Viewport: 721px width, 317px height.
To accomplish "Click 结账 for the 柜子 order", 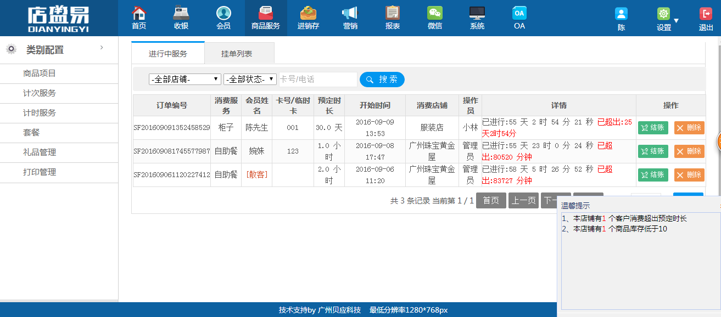I will (653, 128).
